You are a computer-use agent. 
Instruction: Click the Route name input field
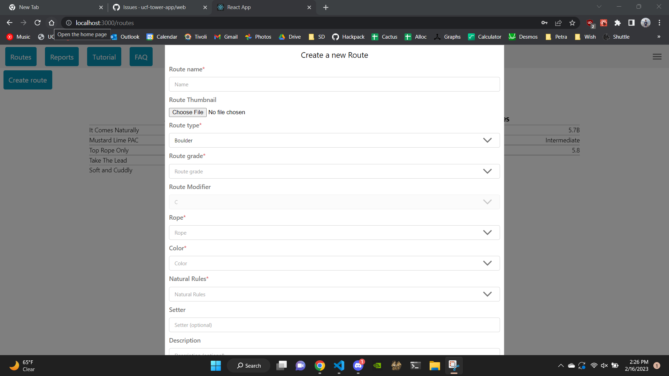point(334,84)
